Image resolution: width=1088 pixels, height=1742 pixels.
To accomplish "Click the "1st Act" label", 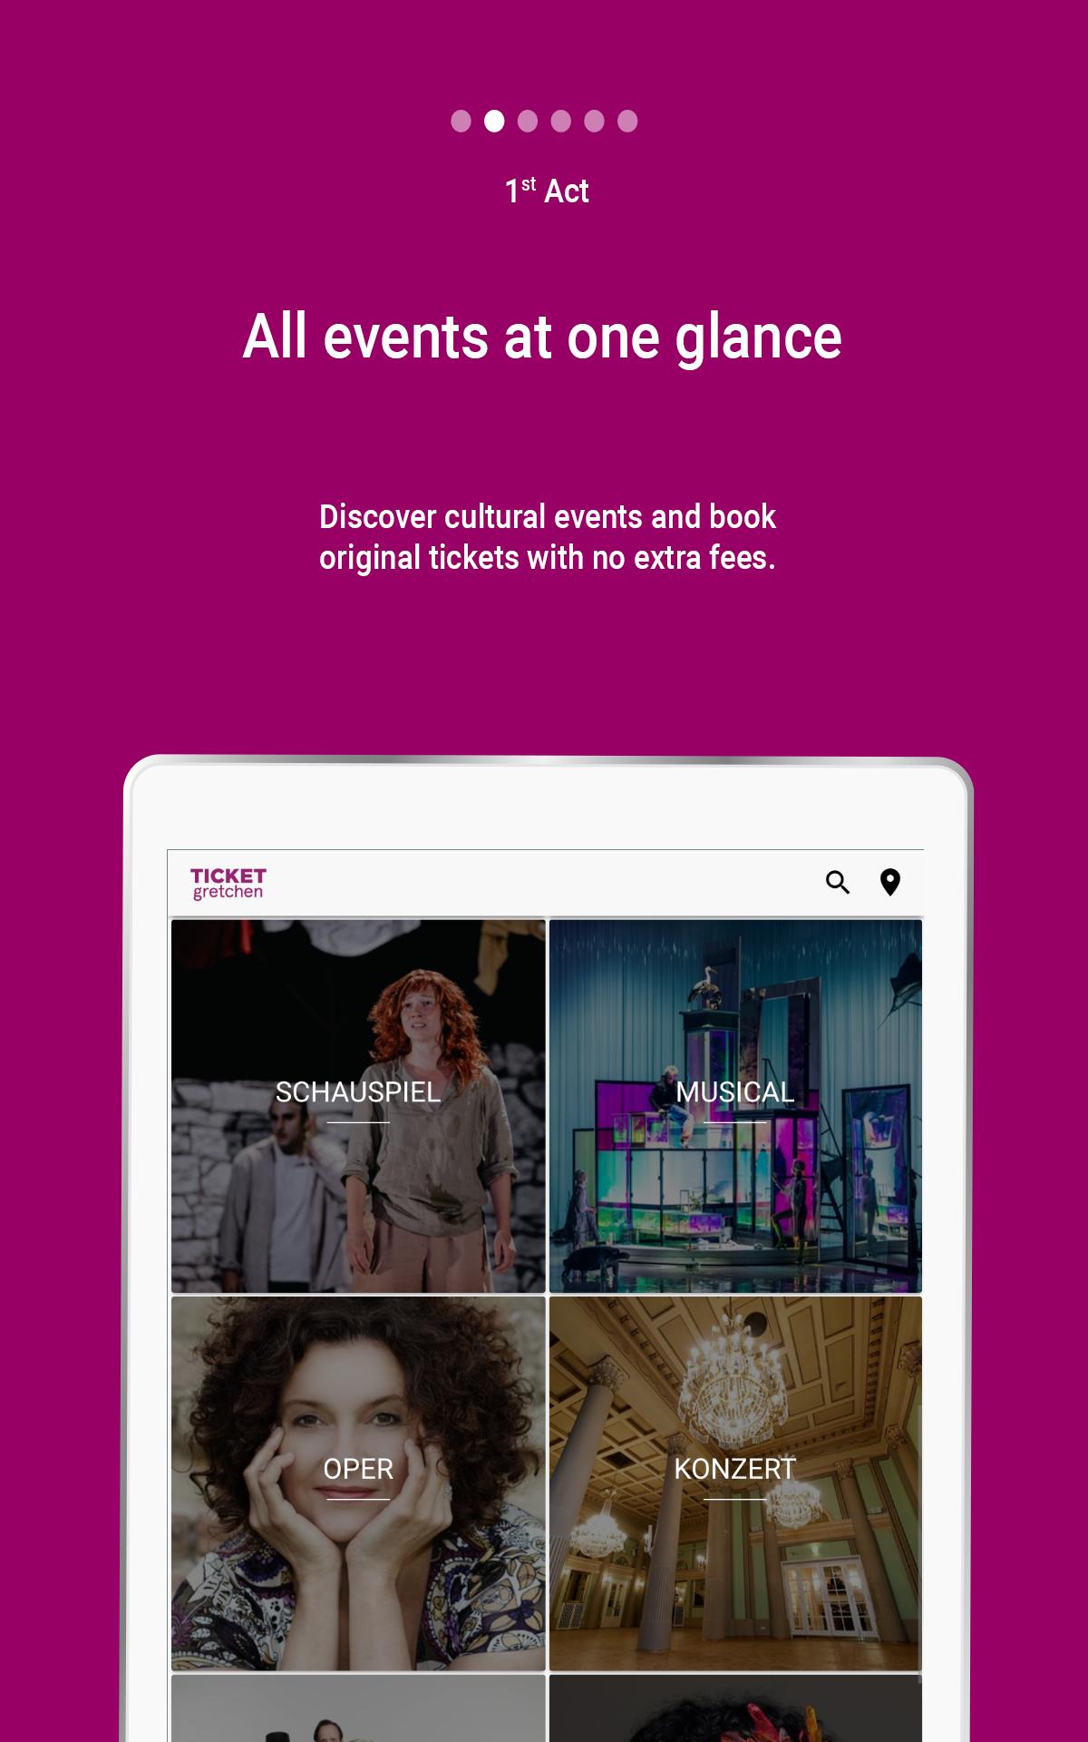I will tap(547, 191).
